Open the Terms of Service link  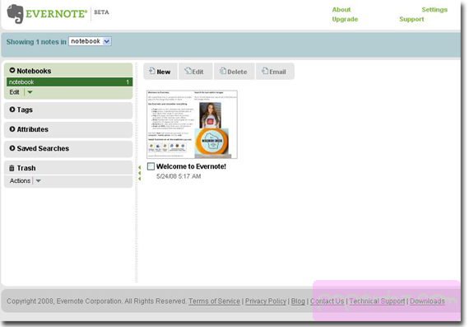click(x=214, y=301)
